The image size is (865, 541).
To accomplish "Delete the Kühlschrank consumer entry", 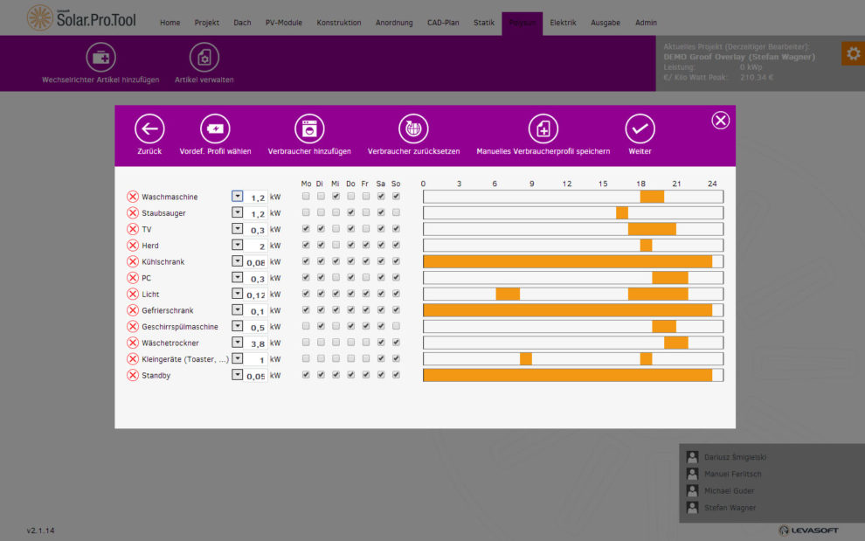I will tap(133, 261).
